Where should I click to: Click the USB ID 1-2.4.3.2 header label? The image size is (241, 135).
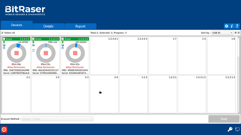tap(24, 39)
